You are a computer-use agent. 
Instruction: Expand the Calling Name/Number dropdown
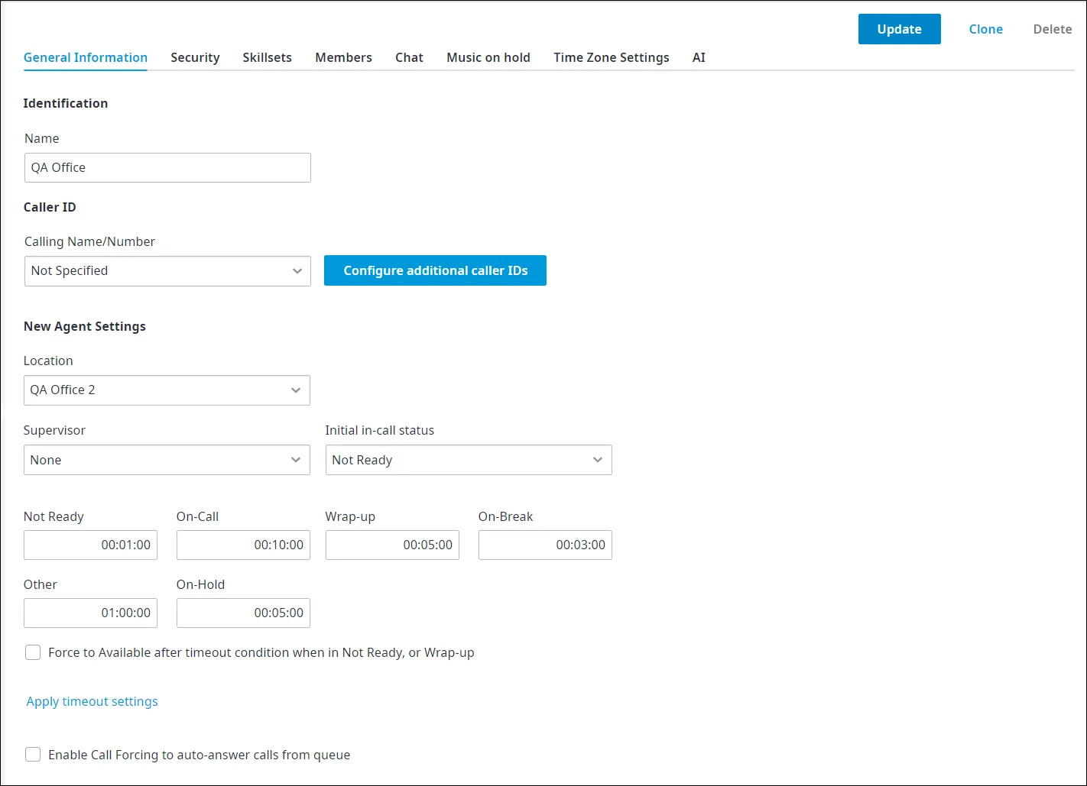pyautogui.click(x=167, y=271)
